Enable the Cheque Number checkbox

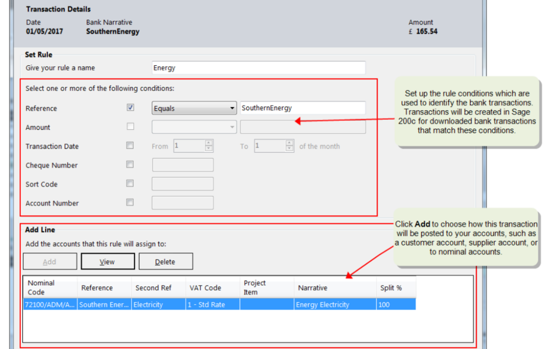(x=130, y=165)
